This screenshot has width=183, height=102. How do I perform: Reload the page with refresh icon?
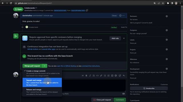[11, 3]
